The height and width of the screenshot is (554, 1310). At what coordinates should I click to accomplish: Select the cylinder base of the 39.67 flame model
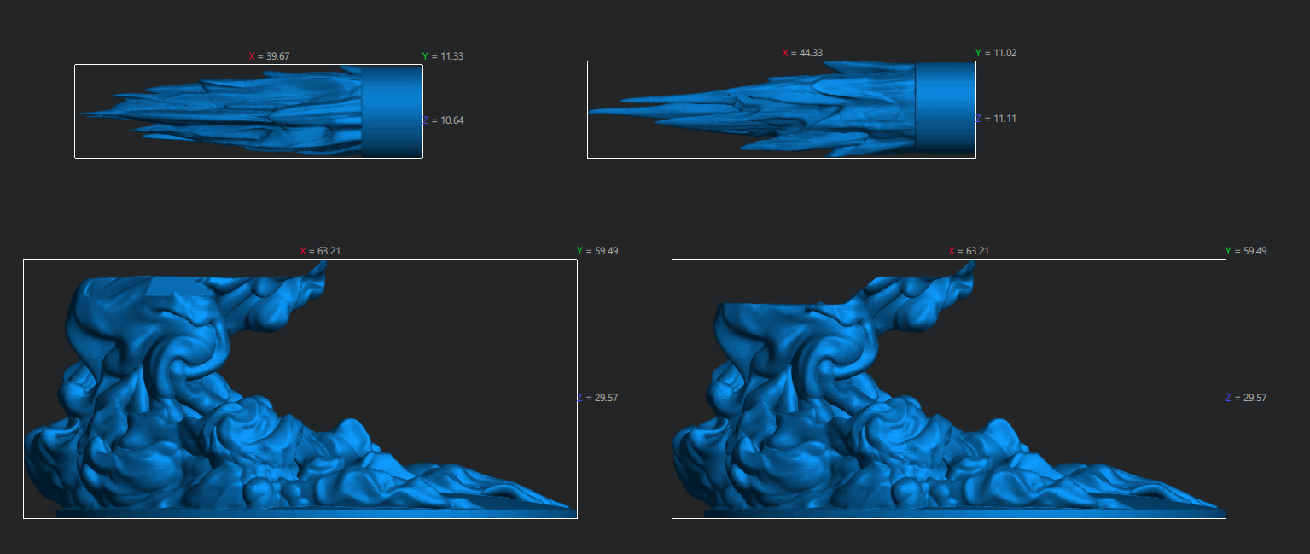392,111
